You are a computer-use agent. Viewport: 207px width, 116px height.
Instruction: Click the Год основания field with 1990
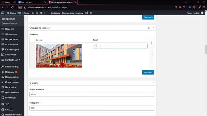[92, 94]
